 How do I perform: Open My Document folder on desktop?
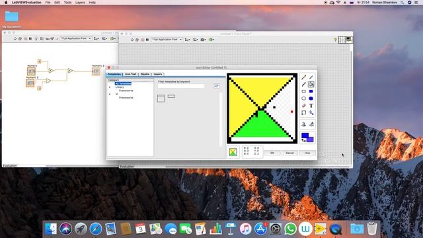click(x=12, y=19)
